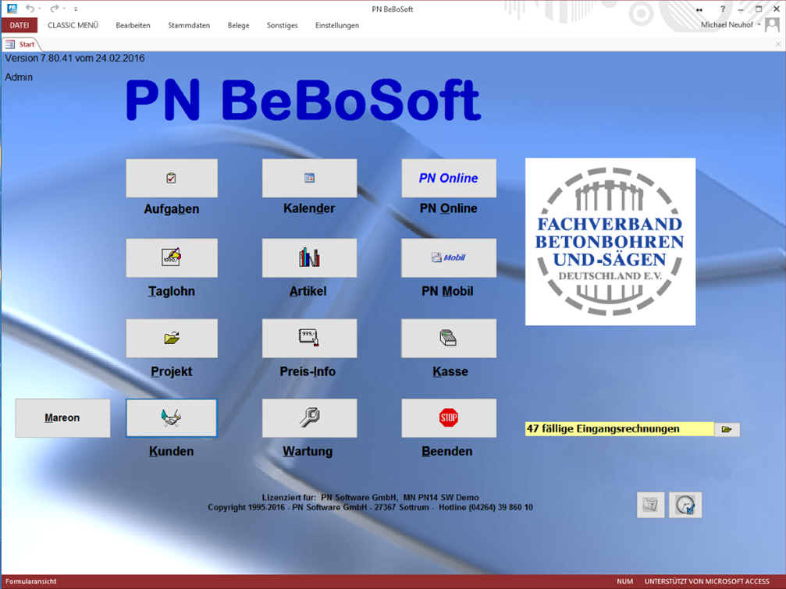Exit via the red STOP Beenden icon
786x589 pixels.
tap(448, 417)
